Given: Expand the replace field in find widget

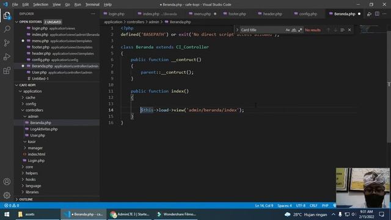Looking at the screenshot, I should pyautogui.click(x=237, y=30).
